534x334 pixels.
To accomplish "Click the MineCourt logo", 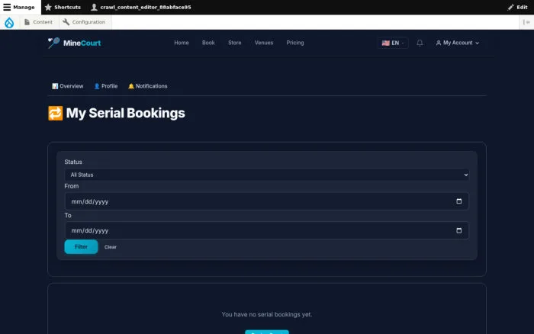I will tap(74, 43).
